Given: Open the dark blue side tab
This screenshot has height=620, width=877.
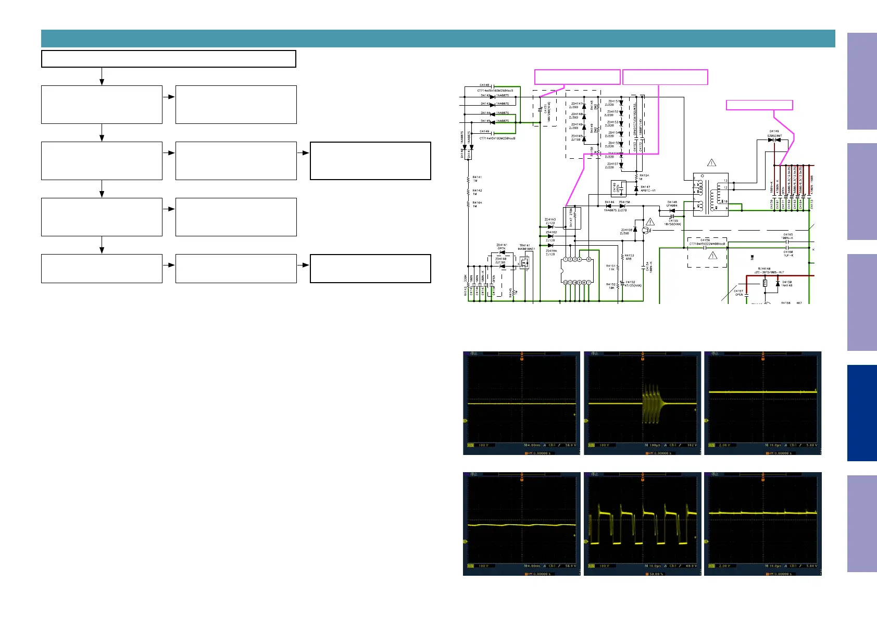Looking at the screenshot, I should coord(861,413).
